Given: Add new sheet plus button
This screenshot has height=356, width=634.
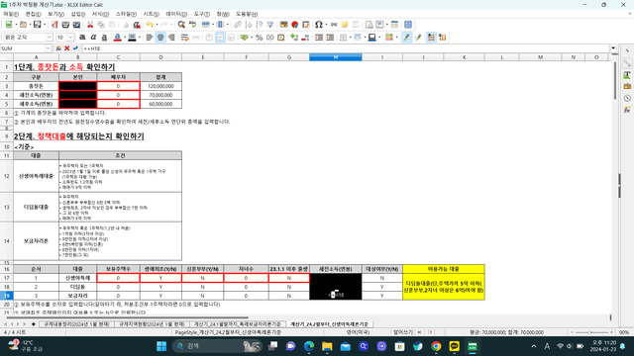Looking at the screenshot, I should pyautogui.click(x=33, y=324).
